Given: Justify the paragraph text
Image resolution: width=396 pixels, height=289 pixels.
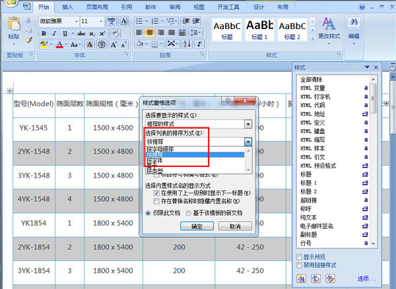Looking at the screenshot, I should coord(172,32).
